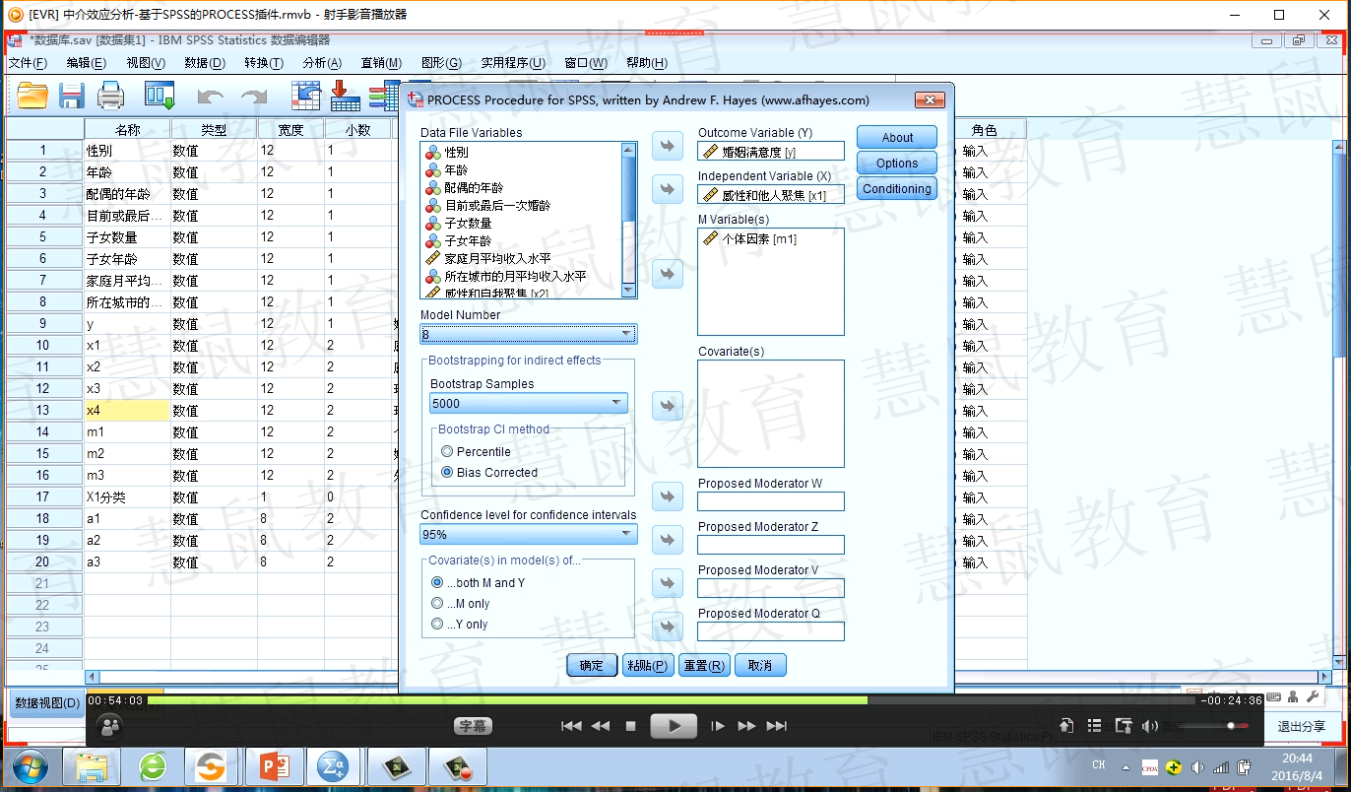
Task: Click the About button in PROCESS dialog
Action: [897, 138]
